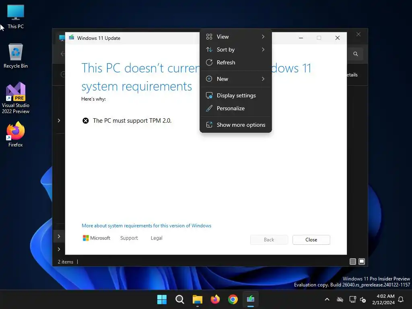Click 'The PC must support TPM 2.0.' text
This screenshot has height=309, width=412.
132,121
